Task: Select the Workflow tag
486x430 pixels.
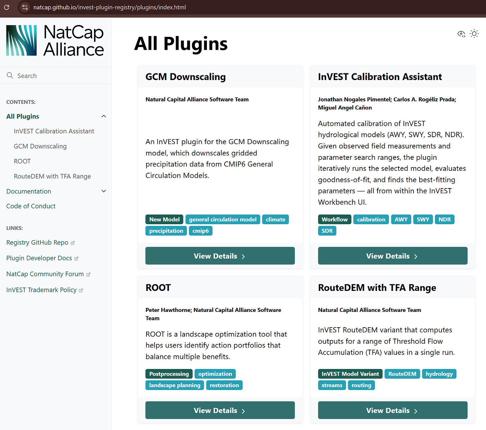Action: point(334,220)
